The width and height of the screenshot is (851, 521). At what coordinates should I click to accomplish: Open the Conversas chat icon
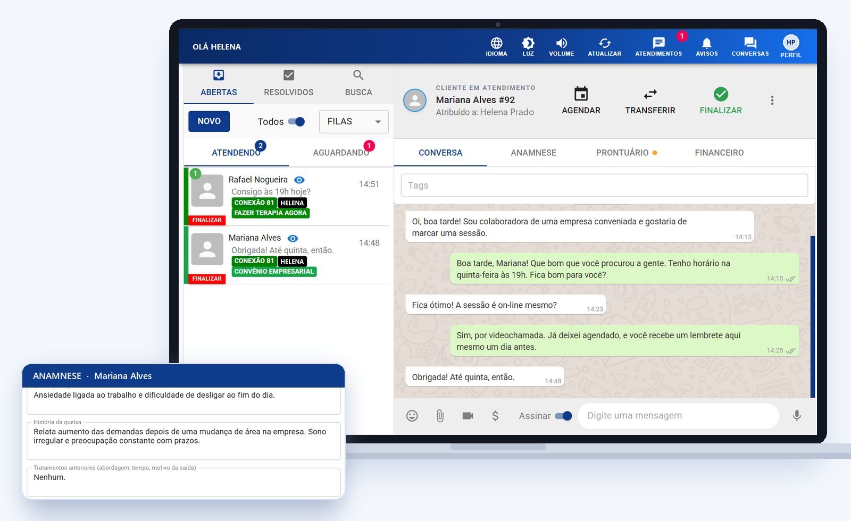(x=750, y=47)
